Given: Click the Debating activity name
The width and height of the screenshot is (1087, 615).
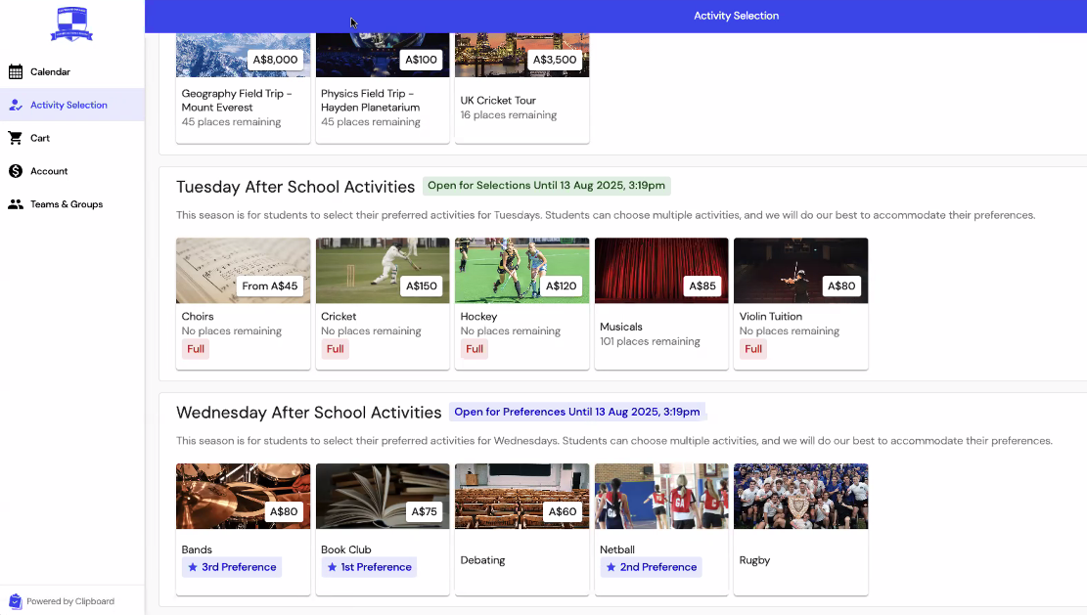Looking at the screenshot, I should (482, 560).
